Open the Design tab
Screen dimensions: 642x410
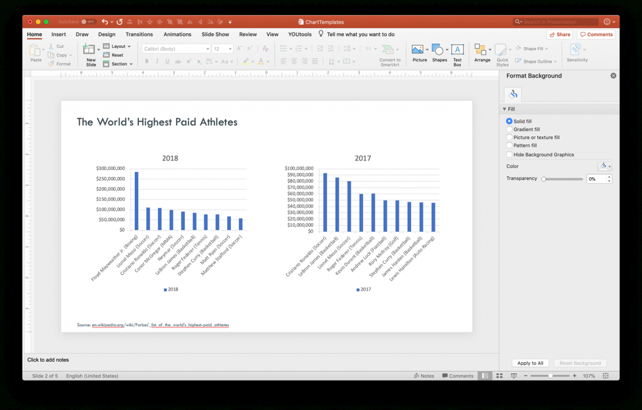click(x=107, y=34)
